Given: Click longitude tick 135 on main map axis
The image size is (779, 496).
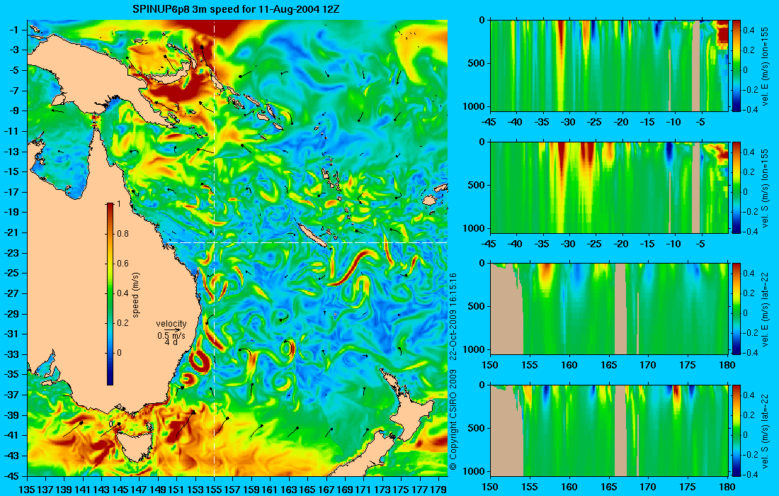Looking at the screenshot, I should click(x=27, y=489).
